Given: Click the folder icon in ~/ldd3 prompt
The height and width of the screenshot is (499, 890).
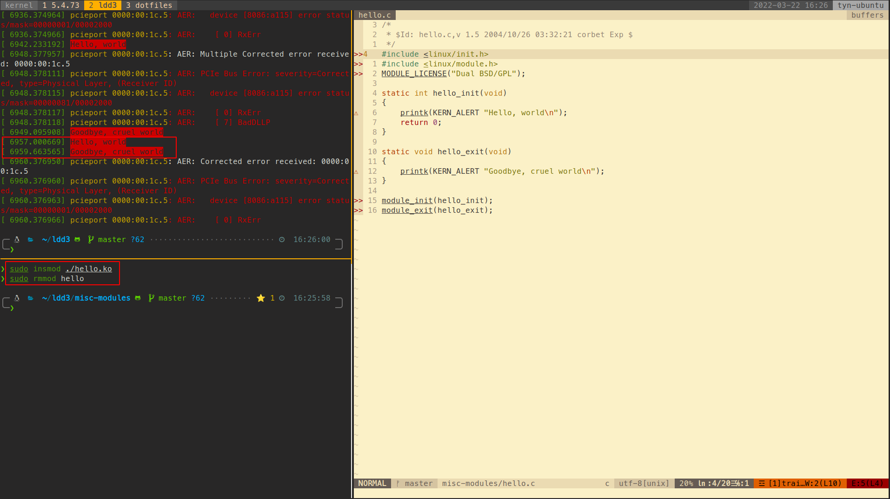Looking at the screenshot, I should point(31,239).
